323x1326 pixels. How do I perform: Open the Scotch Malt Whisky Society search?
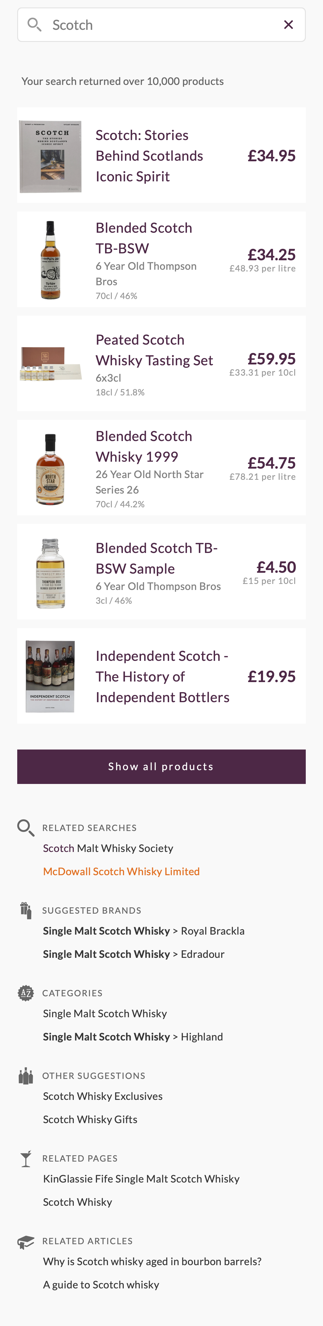tap(108, 848)
